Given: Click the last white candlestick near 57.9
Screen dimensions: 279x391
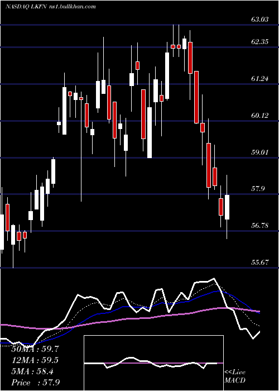Looking at the screenshot, I should pos(227,207).
